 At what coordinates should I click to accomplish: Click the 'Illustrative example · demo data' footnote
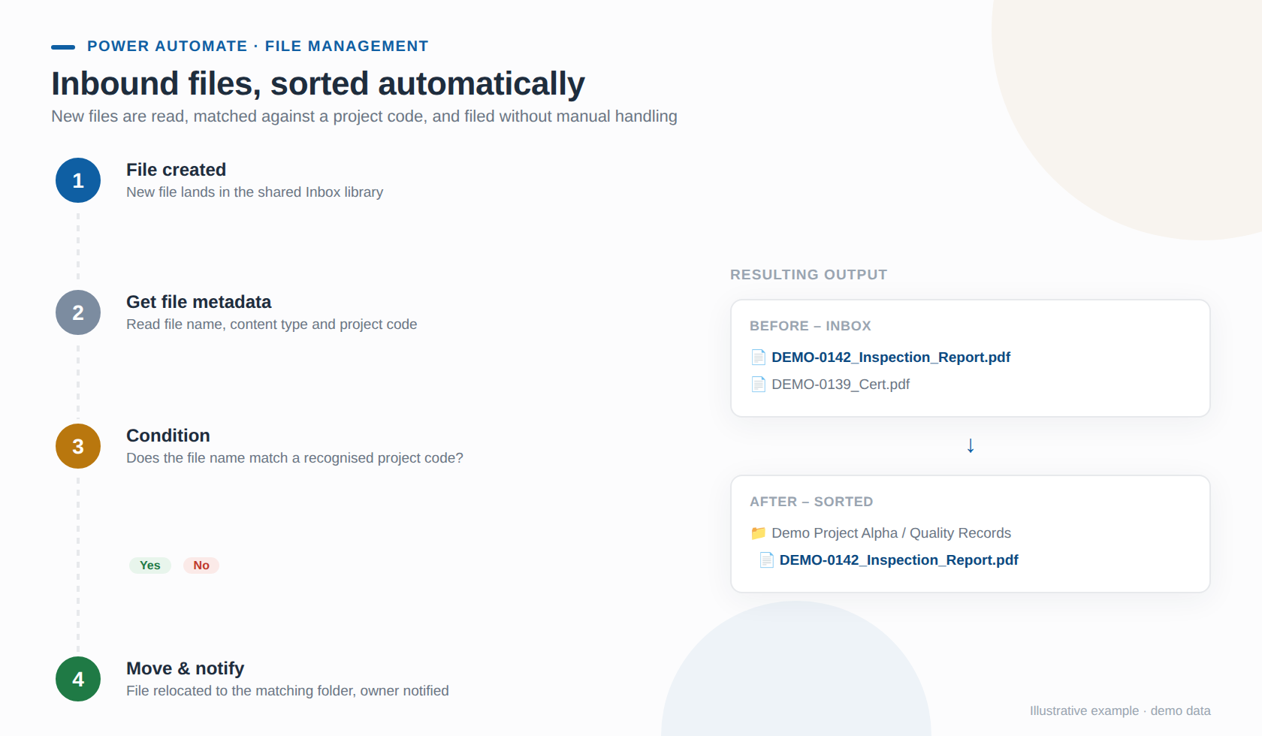(x=1120, y=710)
